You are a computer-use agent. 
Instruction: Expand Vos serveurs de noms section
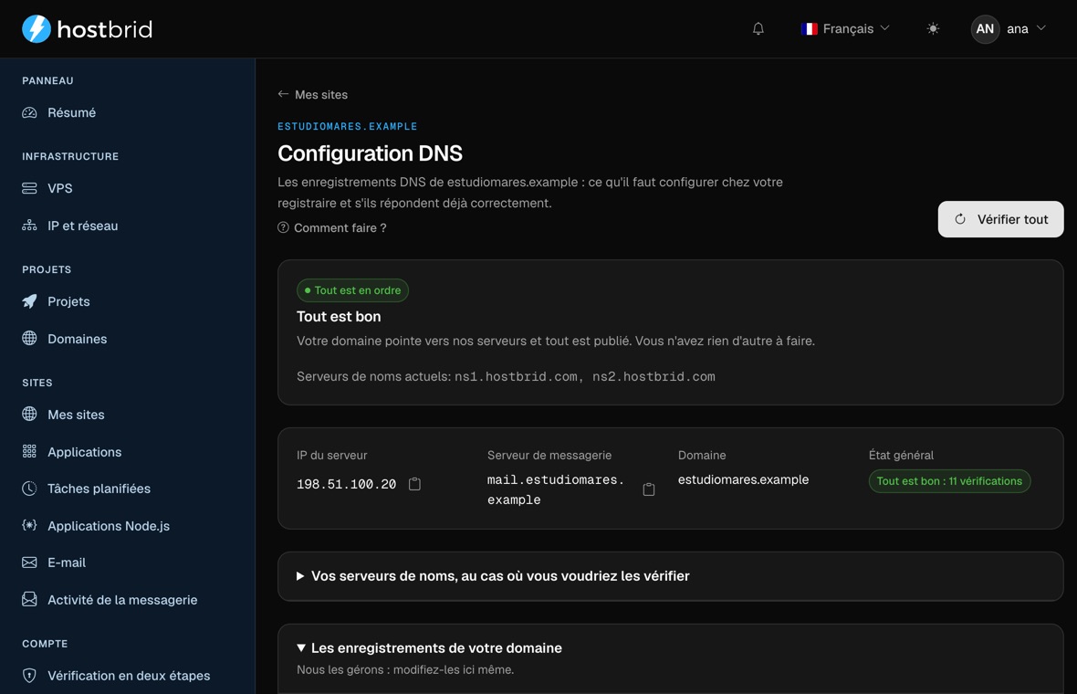click(670, 576)
